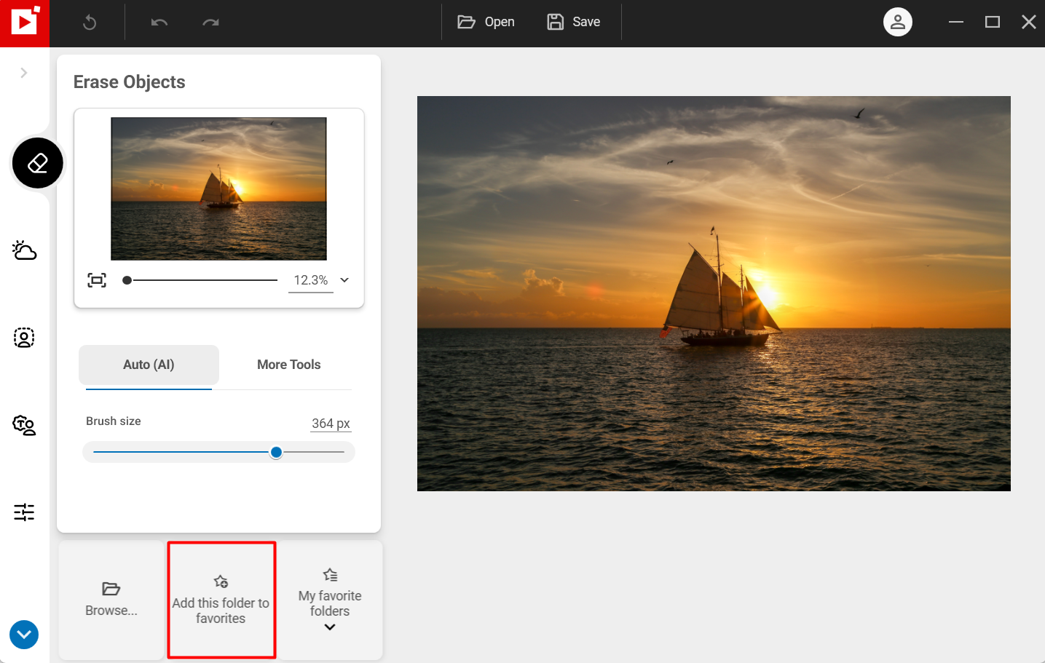Expand the left sidebar panel chevron
Viewport: 1045px width, 663px height.
[x=23, y=73]
